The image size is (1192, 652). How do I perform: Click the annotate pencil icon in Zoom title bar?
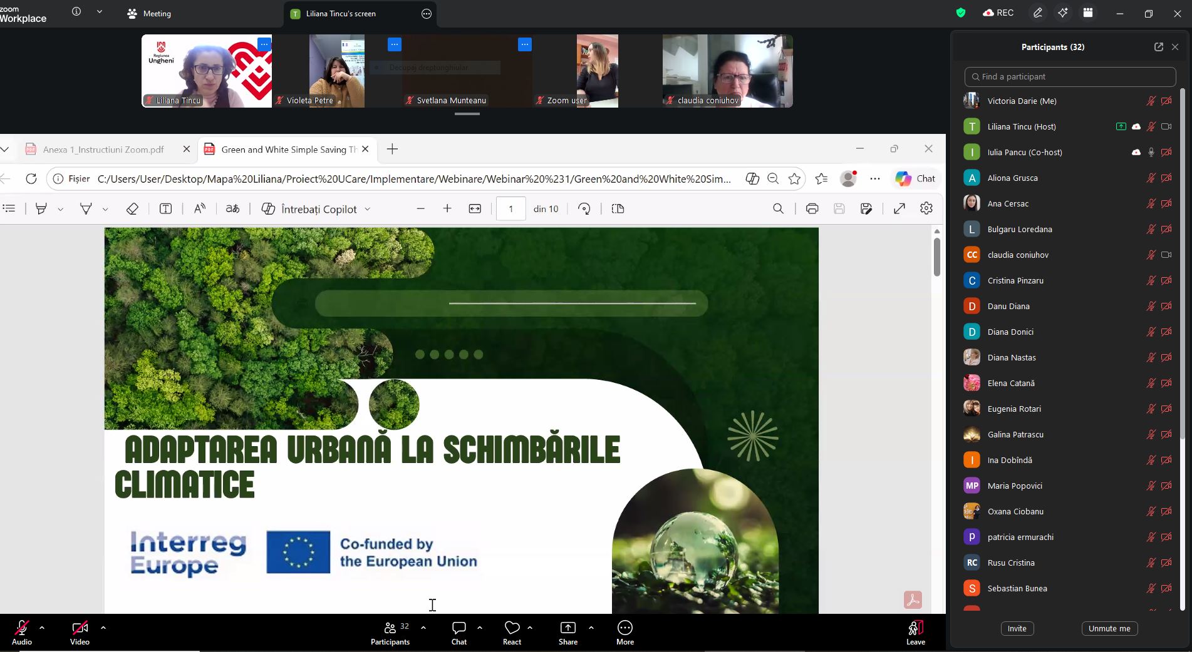pos(1038,13)
